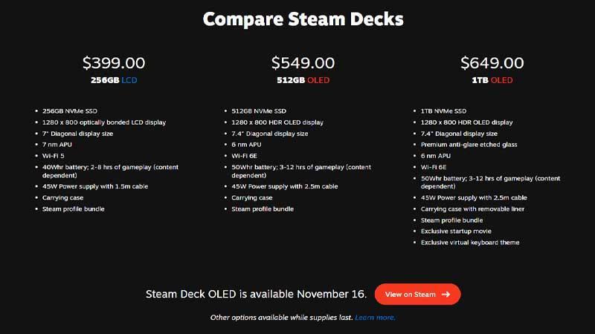The height and width of the screenshot is (334, 595).
Task: Click the Compare Steam Decks title
Action: point(303,19)
